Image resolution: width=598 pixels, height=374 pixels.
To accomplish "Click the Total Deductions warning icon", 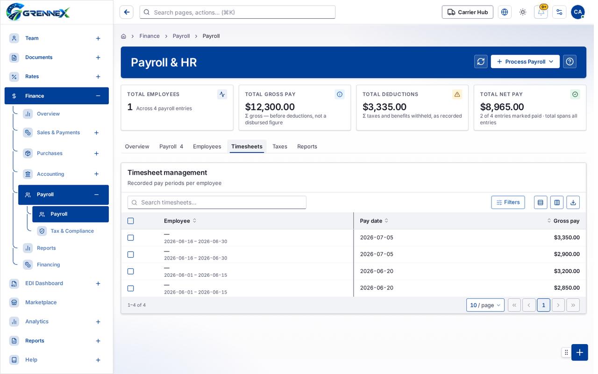I will [457, 94].
